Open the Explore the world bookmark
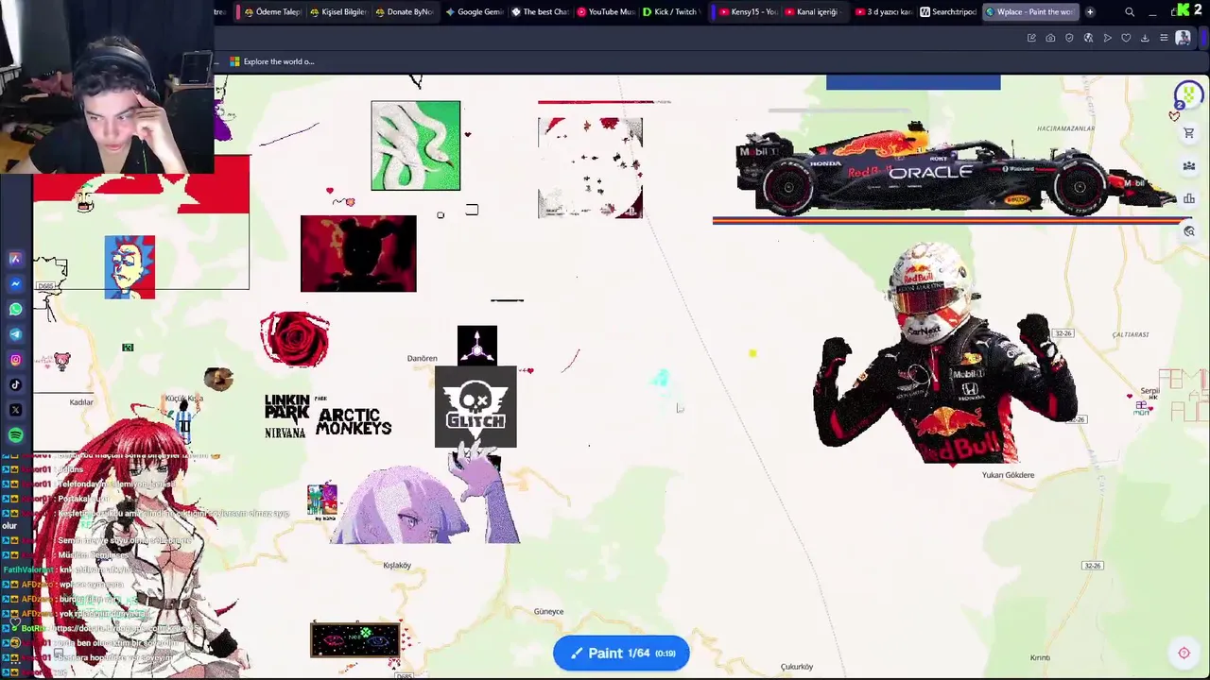The height and width of the screenshot is (680, 1210). coord(272,61)
